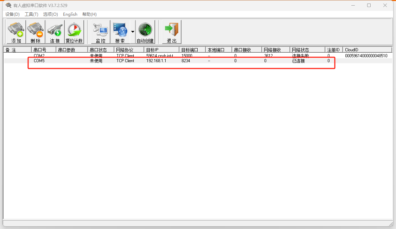Click the 注册ID column header
This screenshot has height=229, width=396.
(x=334, y=50)
